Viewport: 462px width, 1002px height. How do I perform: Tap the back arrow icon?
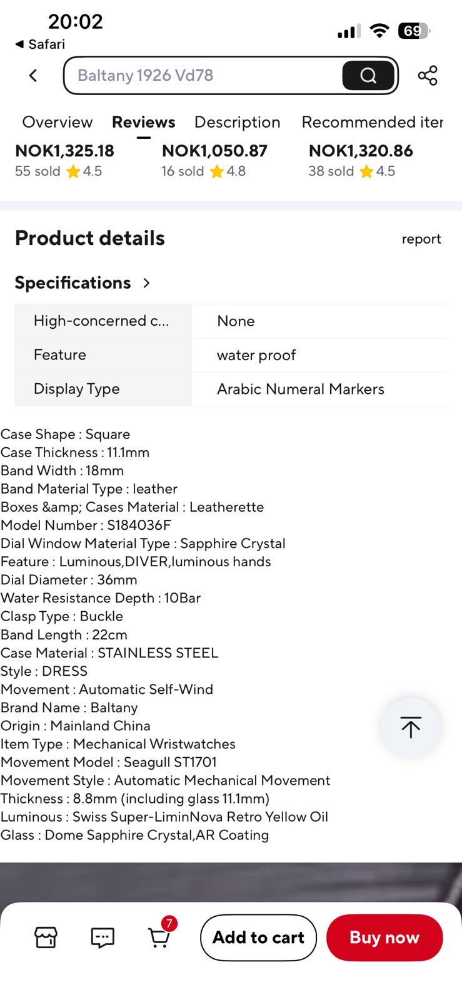point(34,76)
